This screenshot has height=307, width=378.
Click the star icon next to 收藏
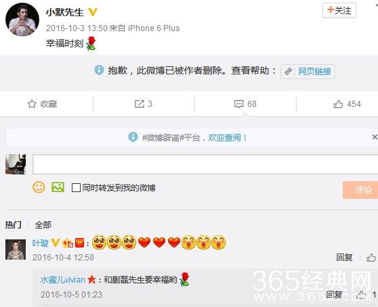32,104
